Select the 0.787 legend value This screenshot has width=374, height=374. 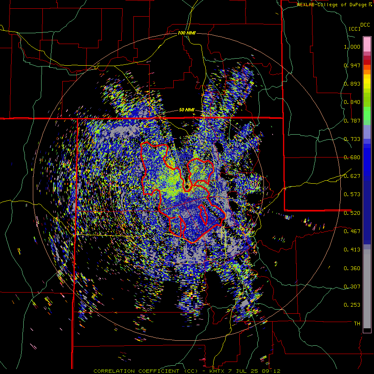[352, 121]
